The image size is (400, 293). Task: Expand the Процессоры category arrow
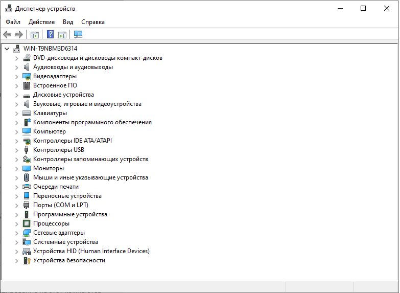pyautogui.click(x=16, y=223)
